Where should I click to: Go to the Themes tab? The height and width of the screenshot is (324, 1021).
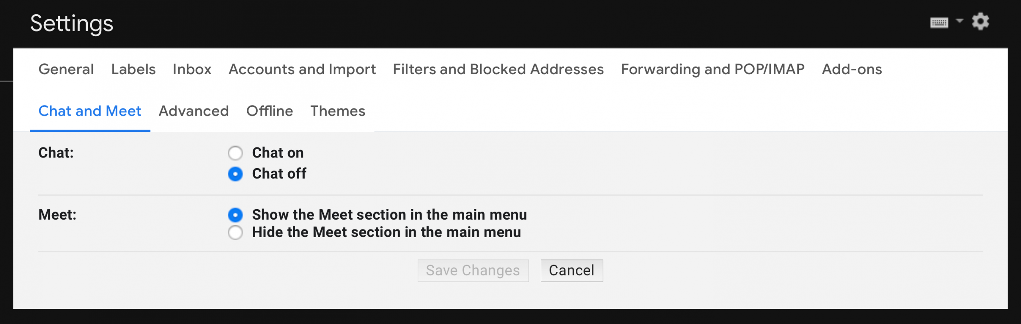[338, 111]
